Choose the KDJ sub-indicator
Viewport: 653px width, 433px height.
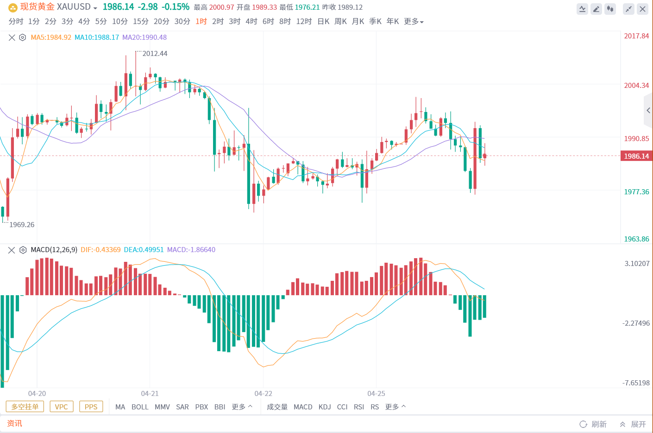click(x=325, y=407)
